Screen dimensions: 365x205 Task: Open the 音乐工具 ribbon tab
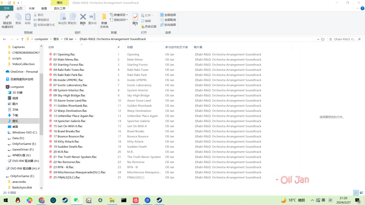tap(60, 8)
